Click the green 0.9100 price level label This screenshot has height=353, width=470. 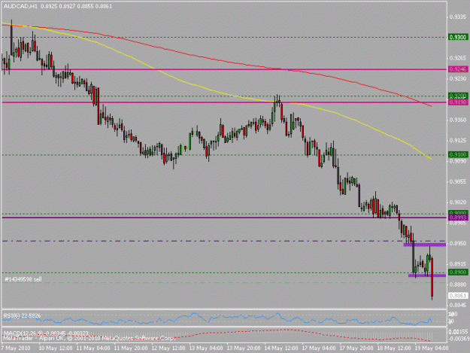[458, 154]
